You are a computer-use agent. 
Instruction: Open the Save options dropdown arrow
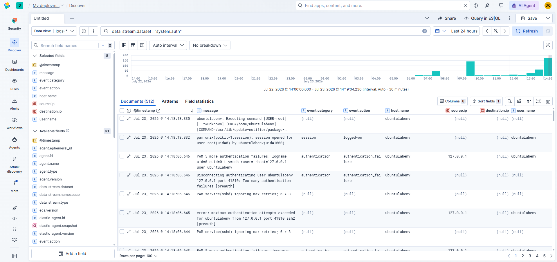coord(548,18)
